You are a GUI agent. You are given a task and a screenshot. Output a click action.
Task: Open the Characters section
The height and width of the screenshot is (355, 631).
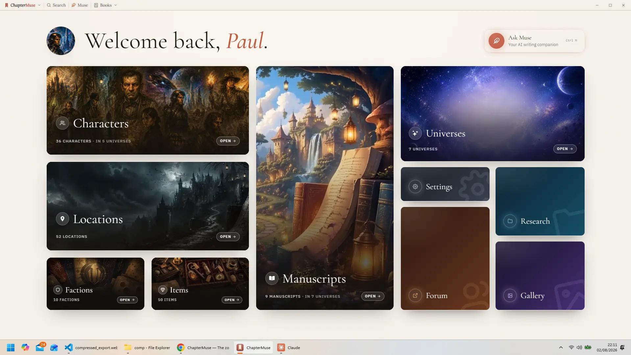click(x=228, y=141)
